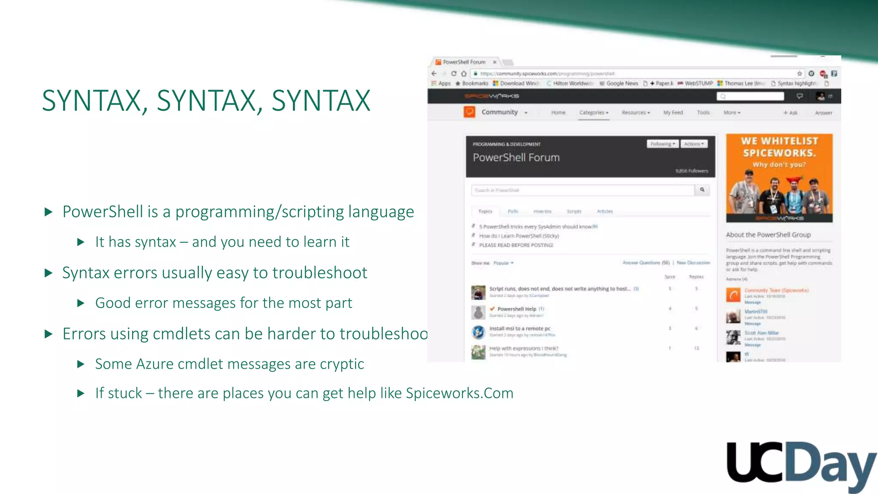Click the blue bookmark-page extension icon
Image resolution: width=878 pixels, height=494 pixels.
coord(834,73)
